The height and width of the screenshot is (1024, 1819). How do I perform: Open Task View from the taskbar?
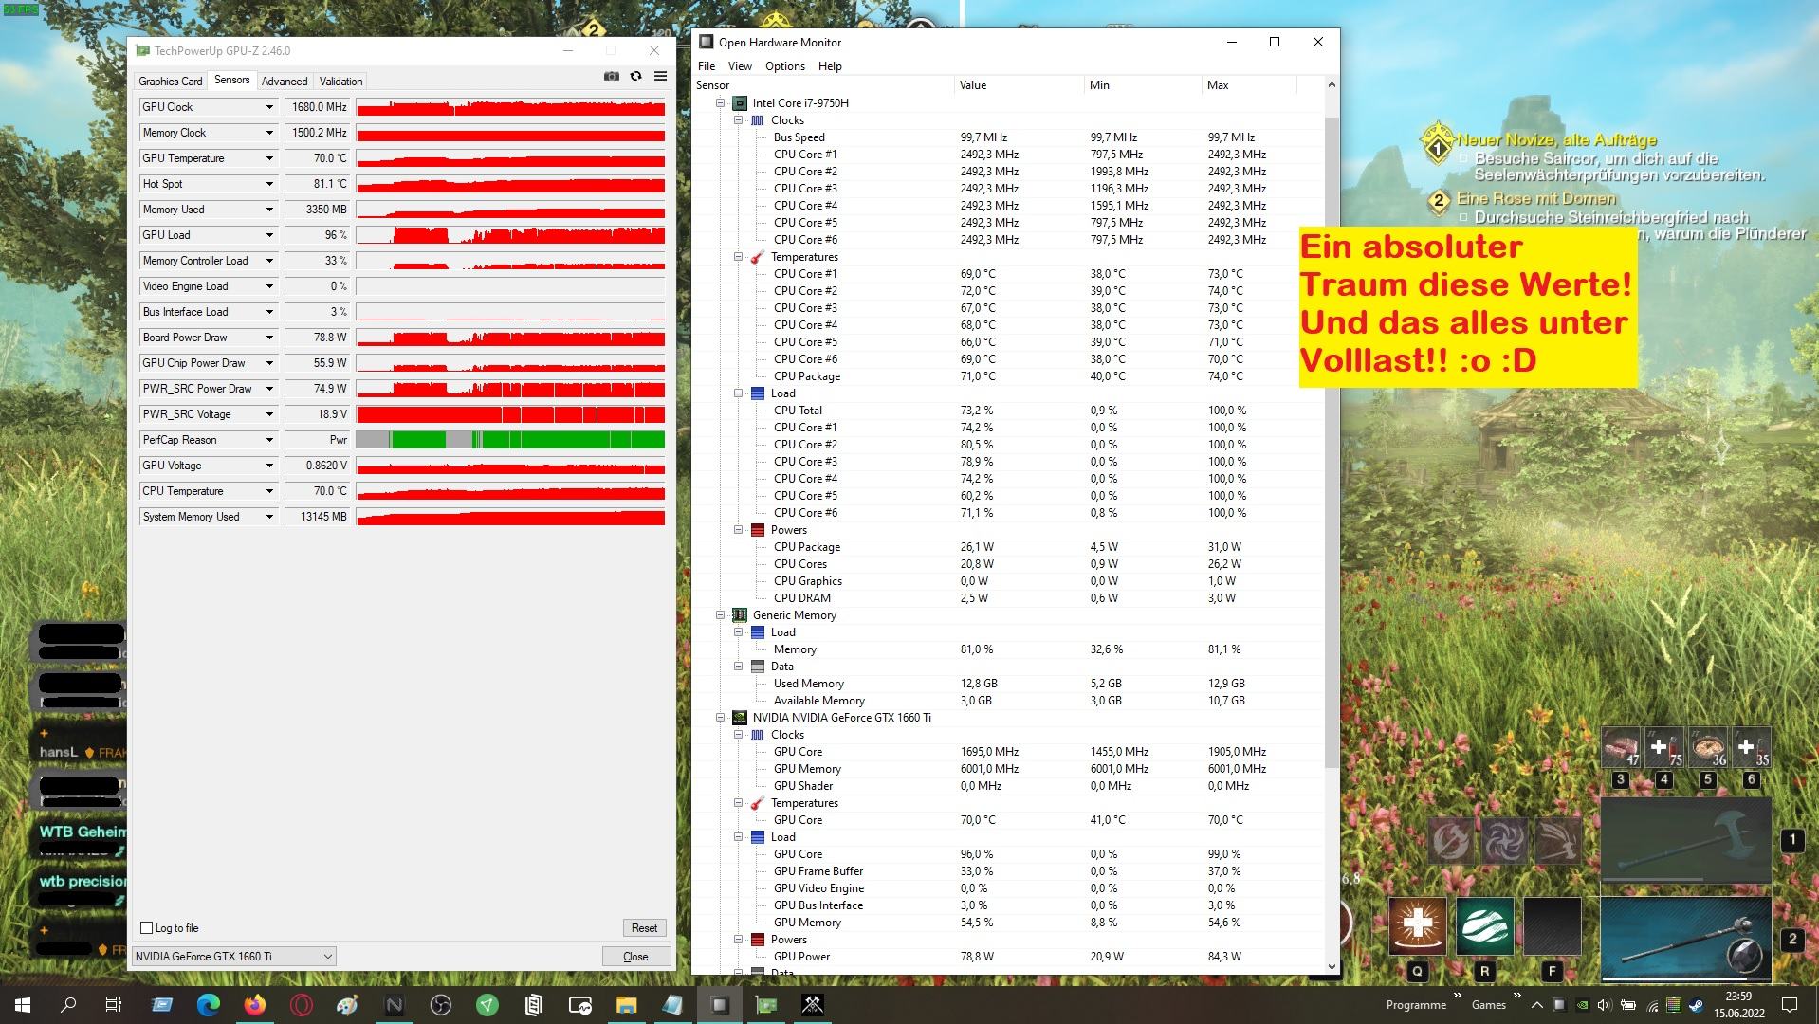pyautogui.click(x=114, y=1005)
